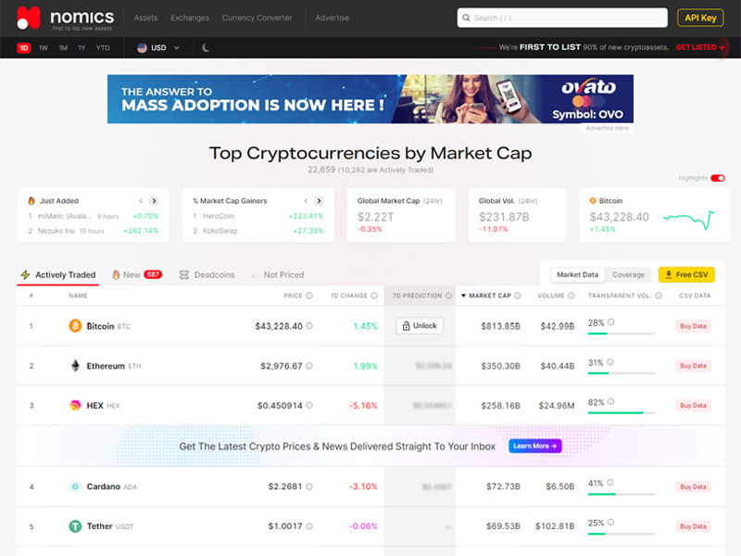Unlock Bitcoin 7D prediction

(x=420, y=326)
